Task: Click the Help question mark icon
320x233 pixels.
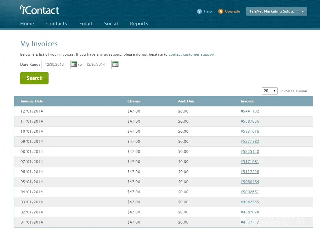Action: click(x=199, y=11)
